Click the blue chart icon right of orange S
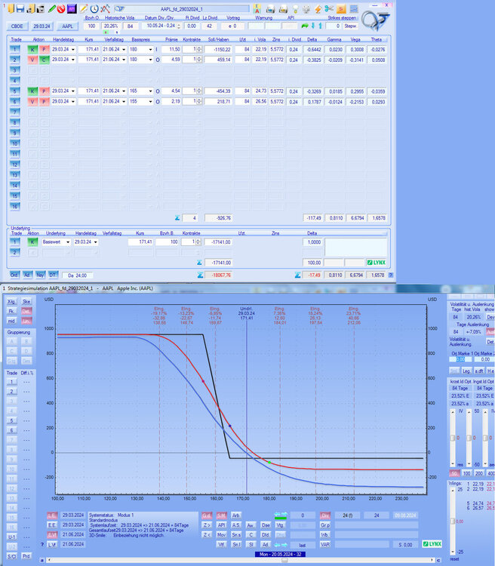 click(x=354, y=9)
